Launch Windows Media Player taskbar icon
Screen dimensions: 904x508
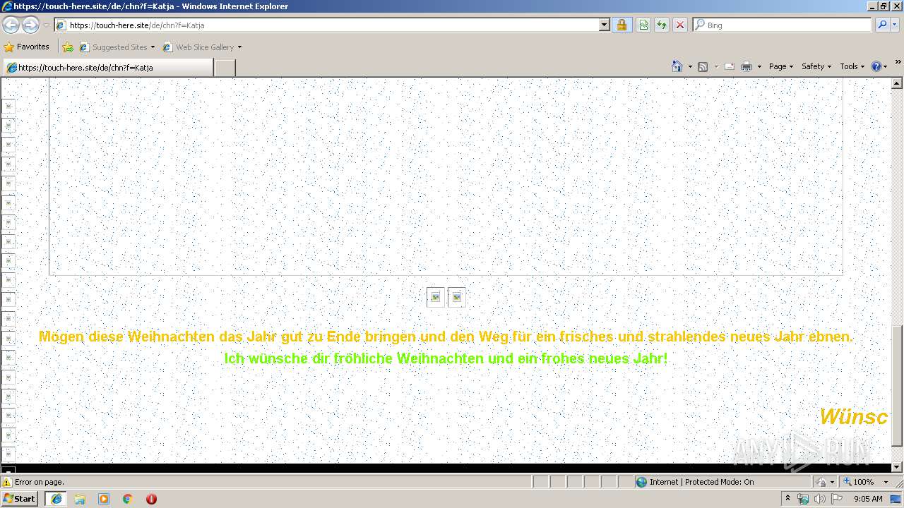tap(104, 499)
